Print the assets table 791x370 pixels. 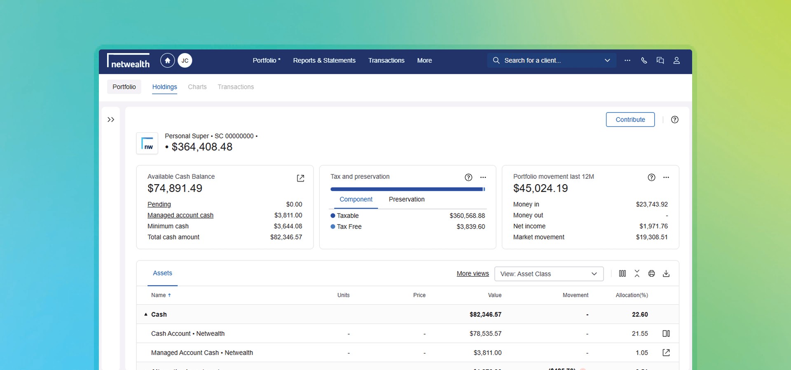pyautogui.click(x=651, y=274)
